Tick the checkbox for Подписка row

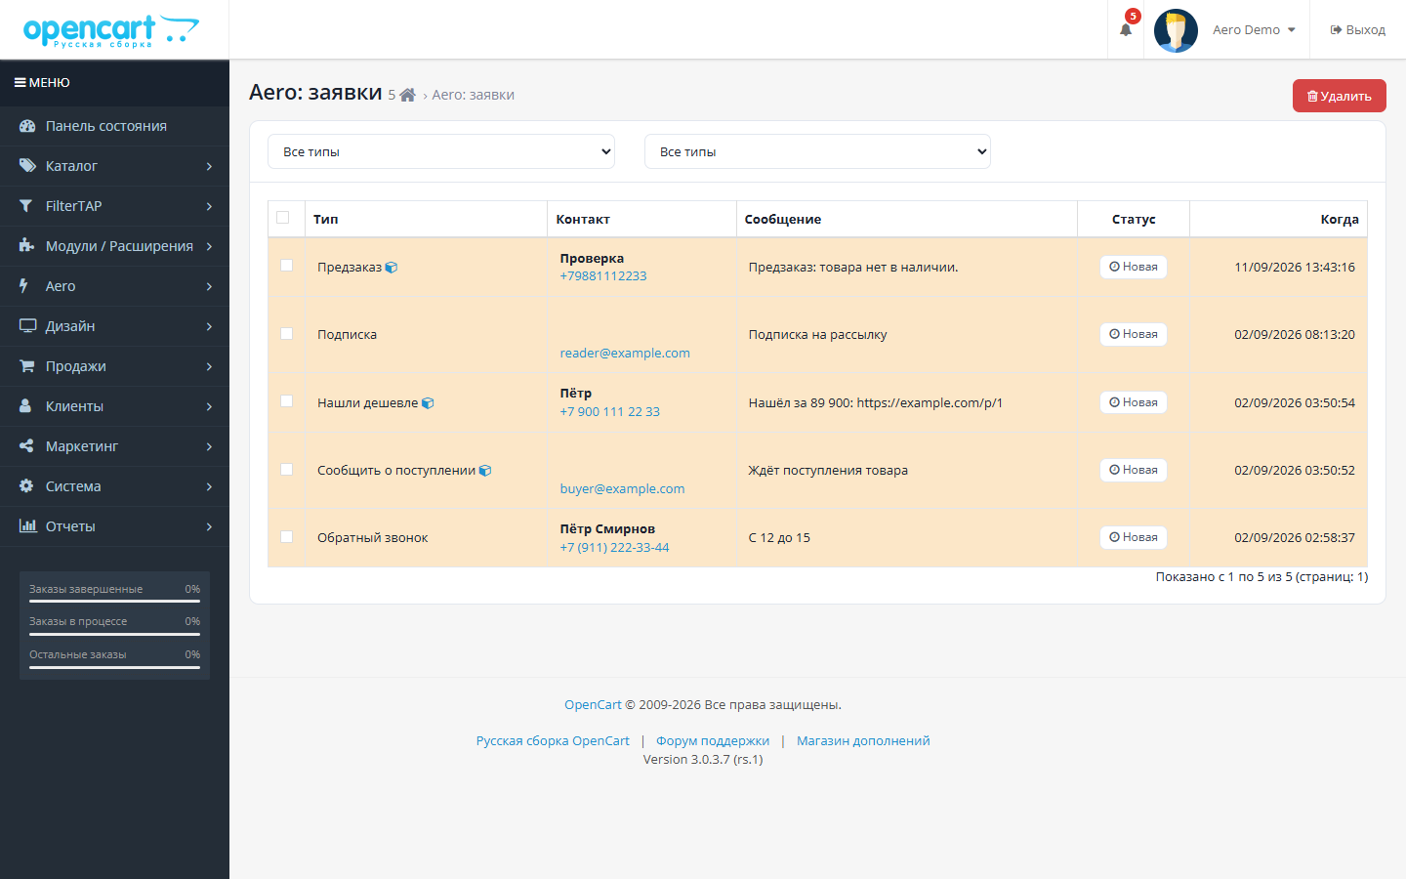tap(287, 334)
